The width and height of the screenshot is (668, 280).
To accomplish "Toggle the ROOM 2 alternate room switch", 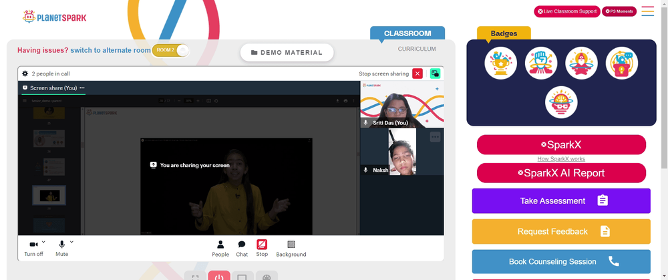I will click(170, 50).
